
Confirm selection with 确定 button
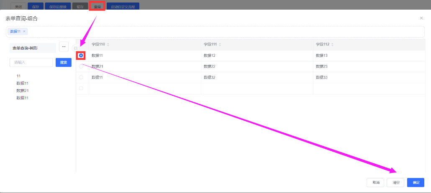pos(416,183)
